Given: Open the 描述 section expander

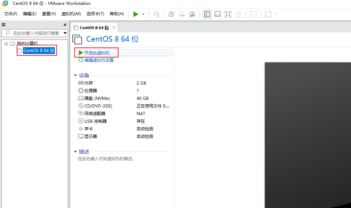Looking at the screenshot, I should (76, 151).
